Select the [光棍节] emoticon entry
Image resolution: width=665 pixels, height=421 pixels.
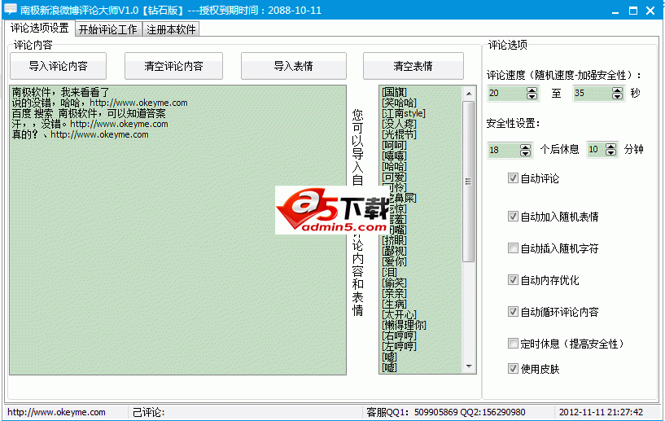pyautogui.click(x=399, y=134)
